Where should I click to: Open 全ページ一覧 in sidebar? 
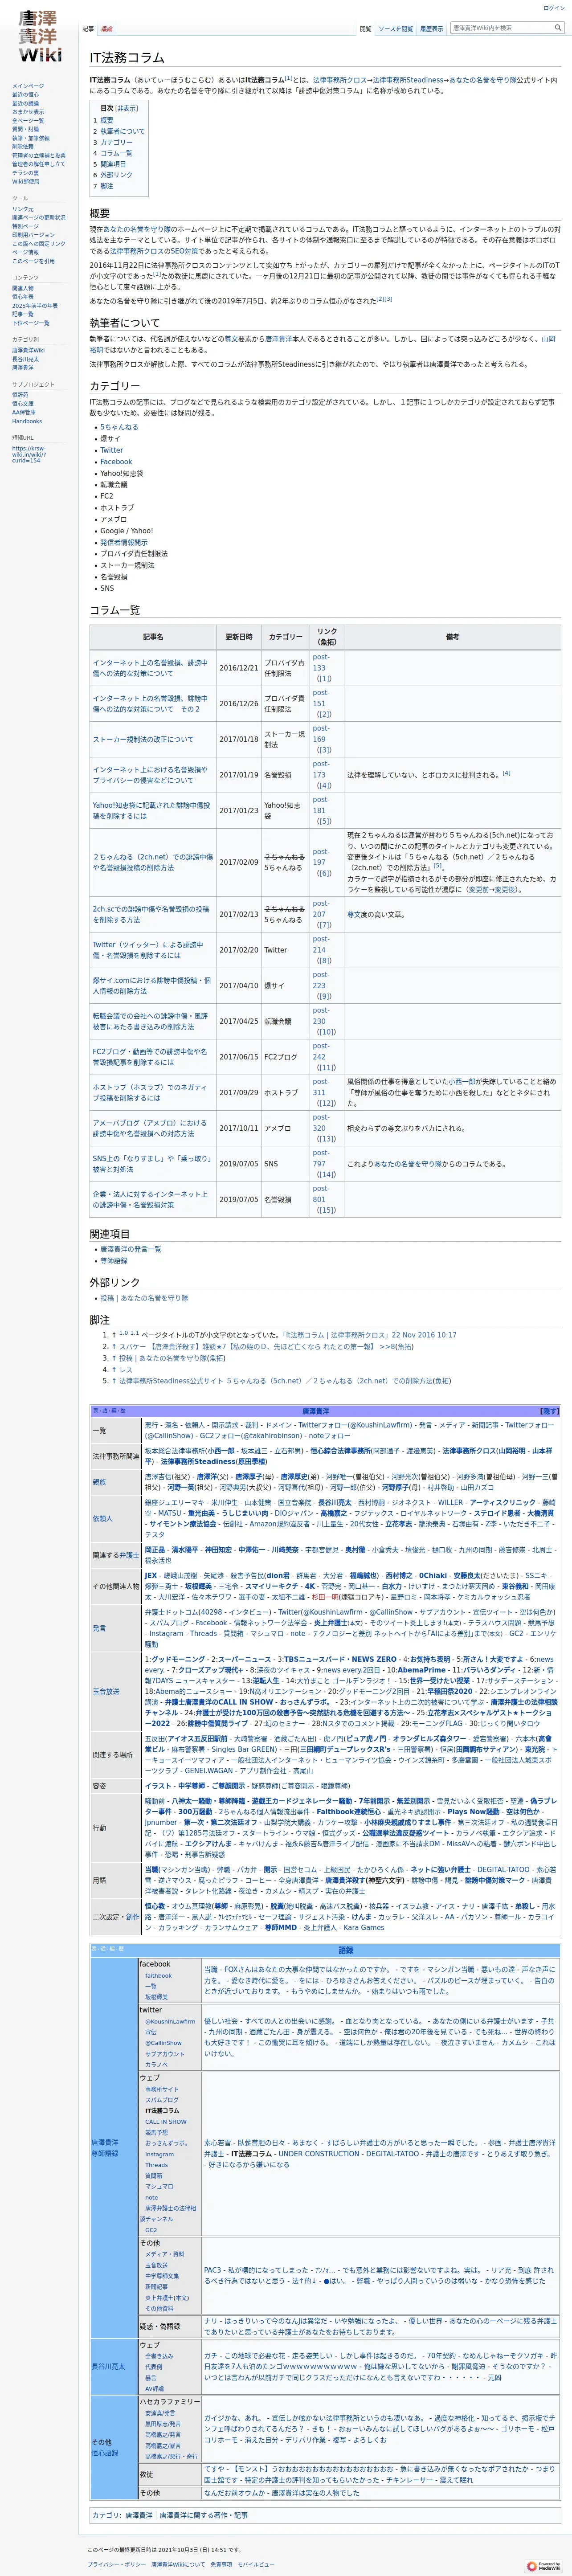click(x=28, y=121)
